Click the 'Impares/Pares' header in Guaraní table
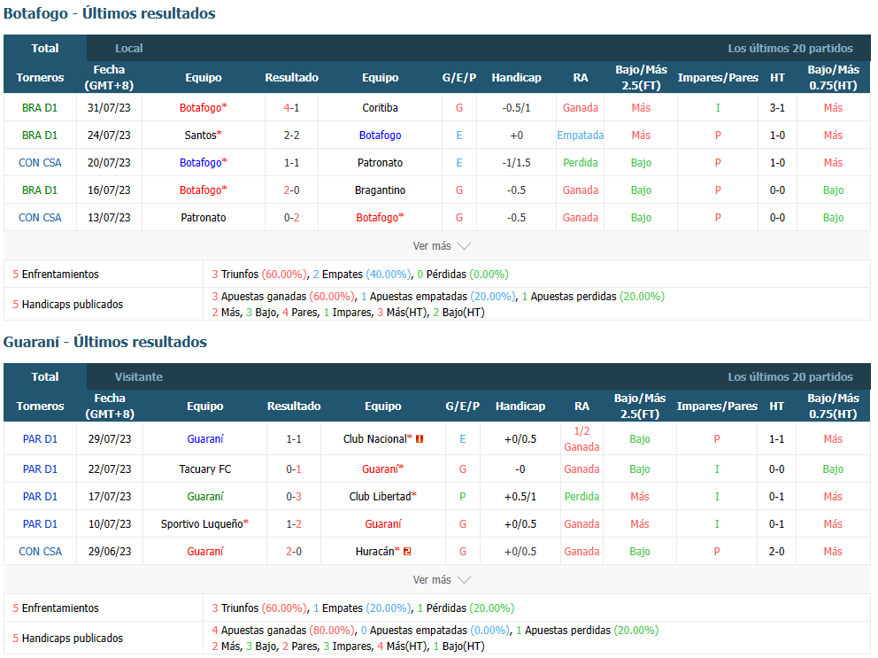Image resolution: width=878 pixels, height=658 pixels. click(717, 406)
